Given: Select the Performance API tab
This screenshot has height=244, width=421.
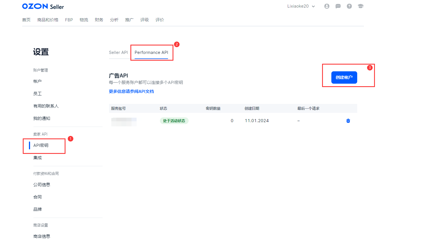Looking at the screenshot, I should point(151,53).
